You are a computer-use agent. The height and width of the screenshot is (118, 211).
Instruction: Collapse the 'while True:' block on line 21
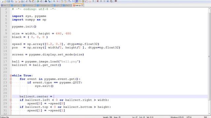(11, 75)
